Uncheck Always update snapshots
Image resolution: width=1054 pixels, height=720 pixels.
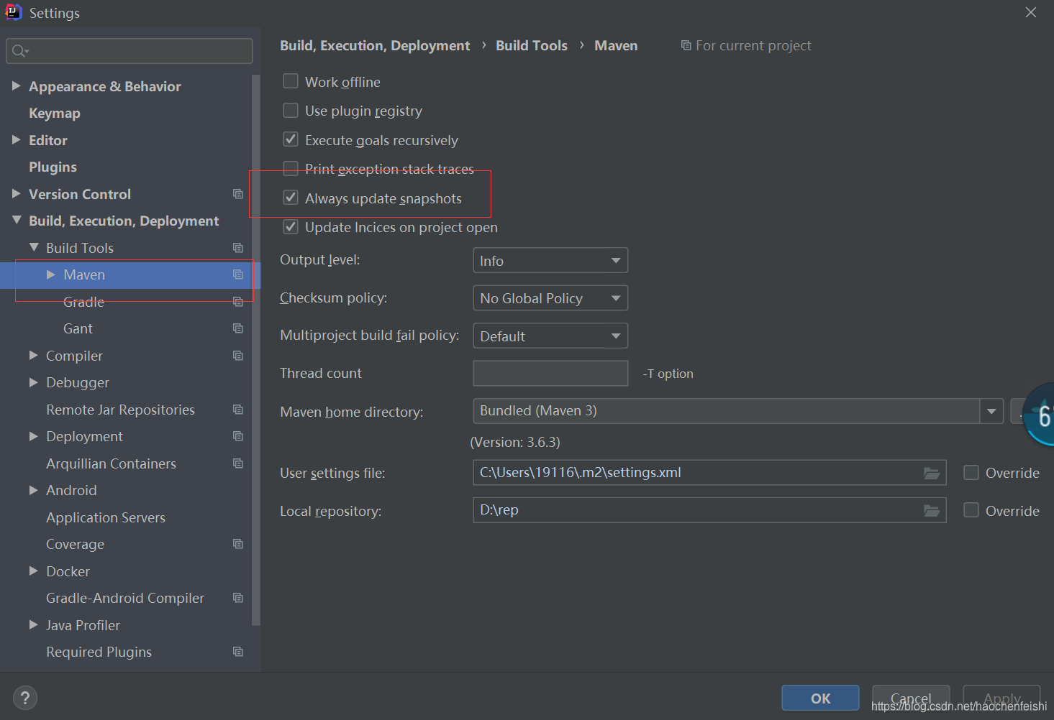[x=291, y=198]
